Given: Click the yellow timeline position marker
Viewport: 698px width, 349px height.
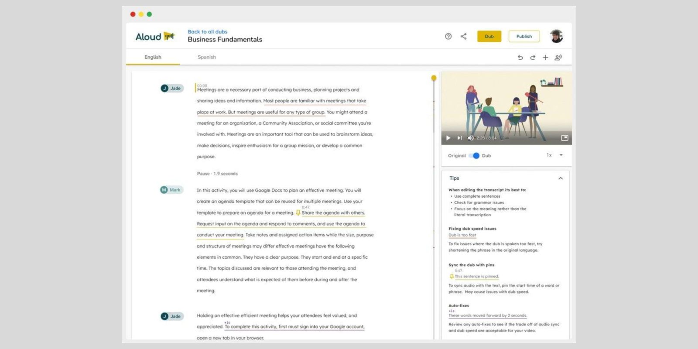Looking at the screenshot, I should [434, 78].
